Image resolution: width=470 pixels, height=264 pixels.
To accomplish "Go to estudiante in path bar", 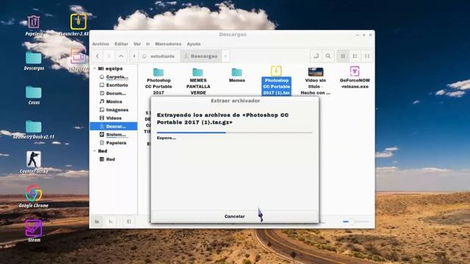I will coord(159,56).
